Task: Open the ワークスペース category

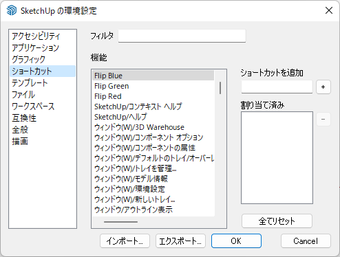Action: pos(43,107)
